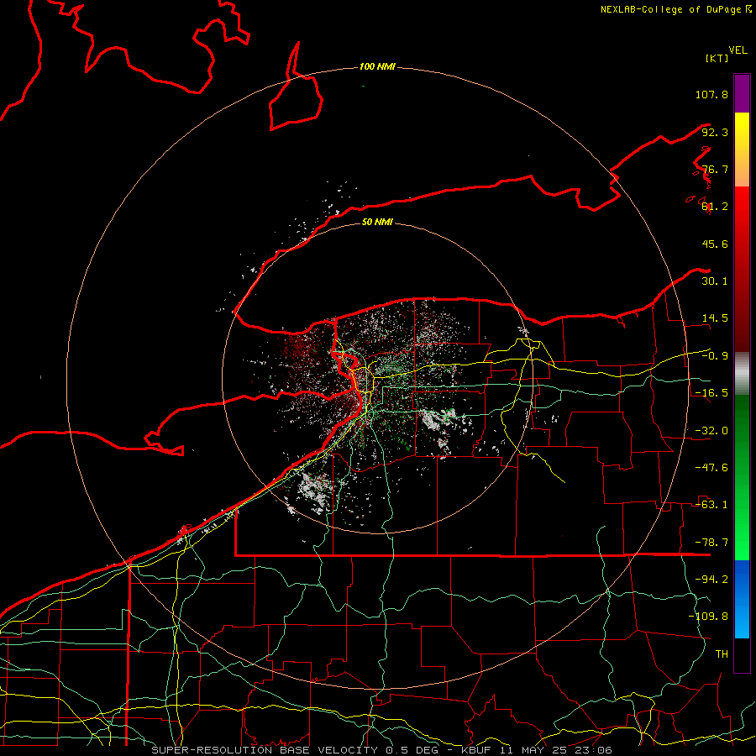The width and height of the screenshot is (756, 756).
Task: Click the -94.2 velocity scale value
Action: (711, 580)
